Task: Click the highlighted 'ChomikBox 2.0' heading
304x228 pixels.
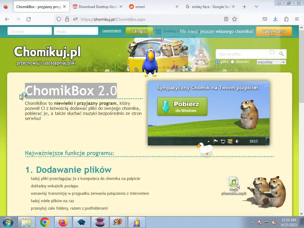Action: click(x=71, y=91)
